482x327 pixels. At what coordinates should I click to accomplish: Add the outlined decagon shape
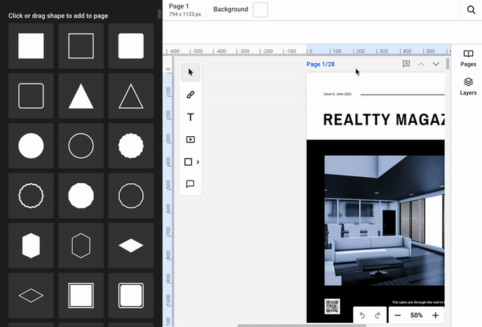(131, 196)
